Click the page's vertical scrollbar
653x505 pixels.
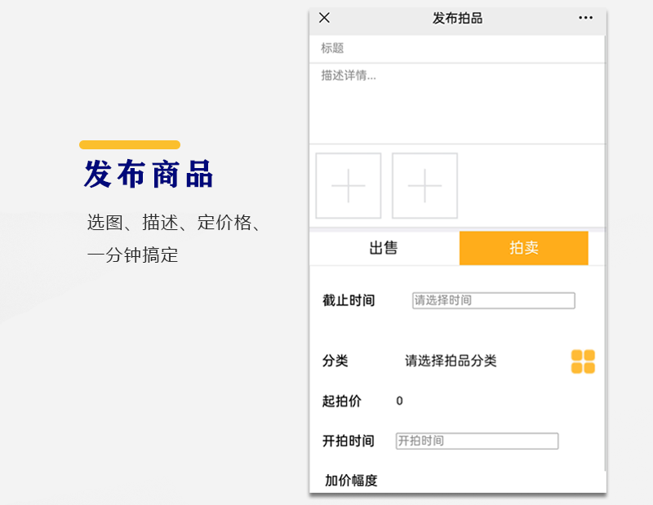(605, 253)
